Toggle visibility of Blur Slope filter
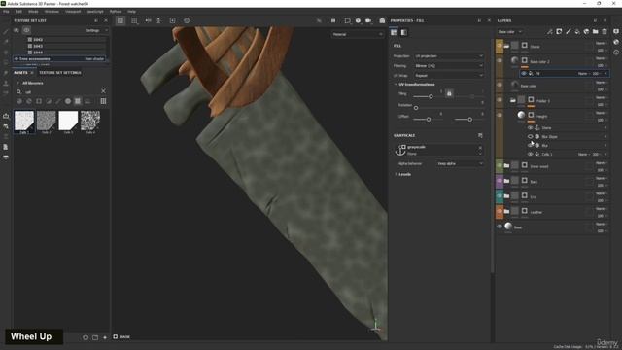 pyautogui.click(x=530, y=136)
